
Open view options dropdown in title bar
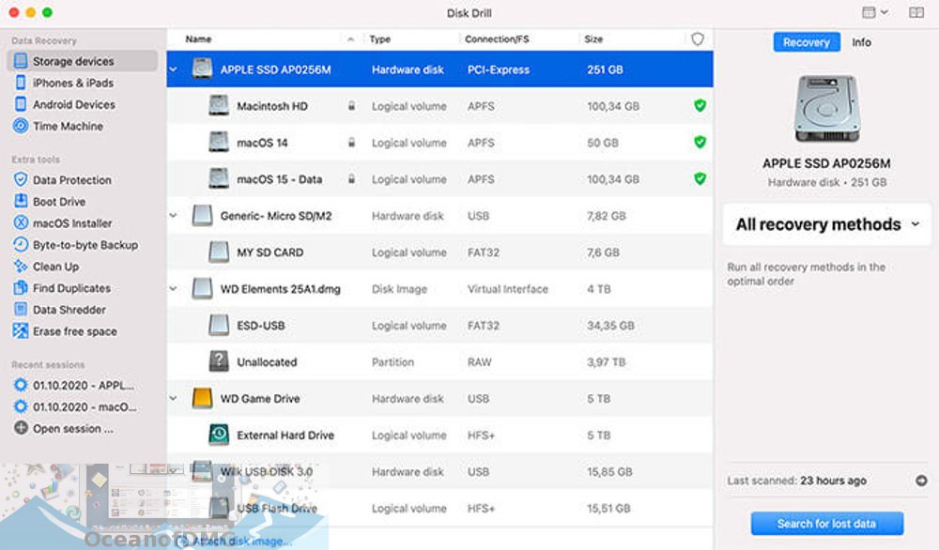pos(874,12)
